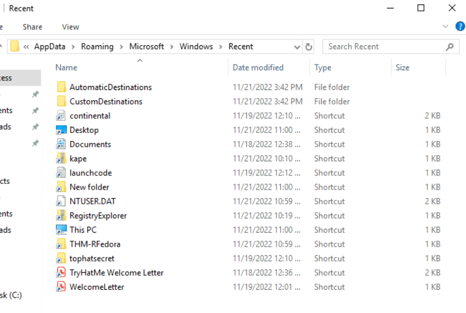Expand the ribbon with the chevron
This screenshot has width=466, height=313.
(445, 27)
